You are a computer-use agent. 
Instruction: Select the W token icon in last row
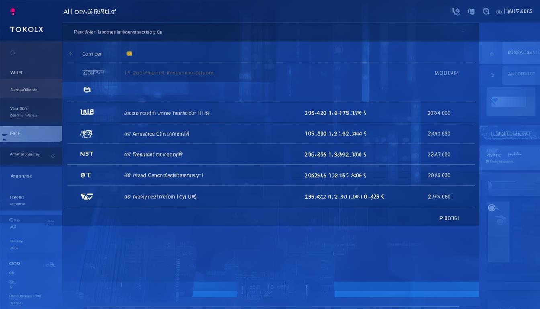click(x=87, y=196)
